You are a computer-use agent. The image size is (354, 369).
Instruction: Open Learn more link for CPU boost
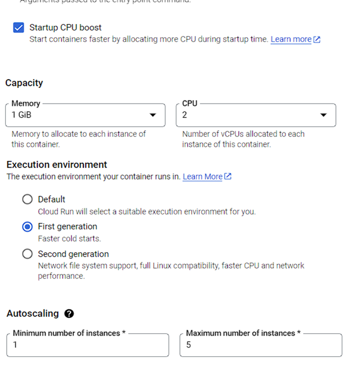click(291, 40)
